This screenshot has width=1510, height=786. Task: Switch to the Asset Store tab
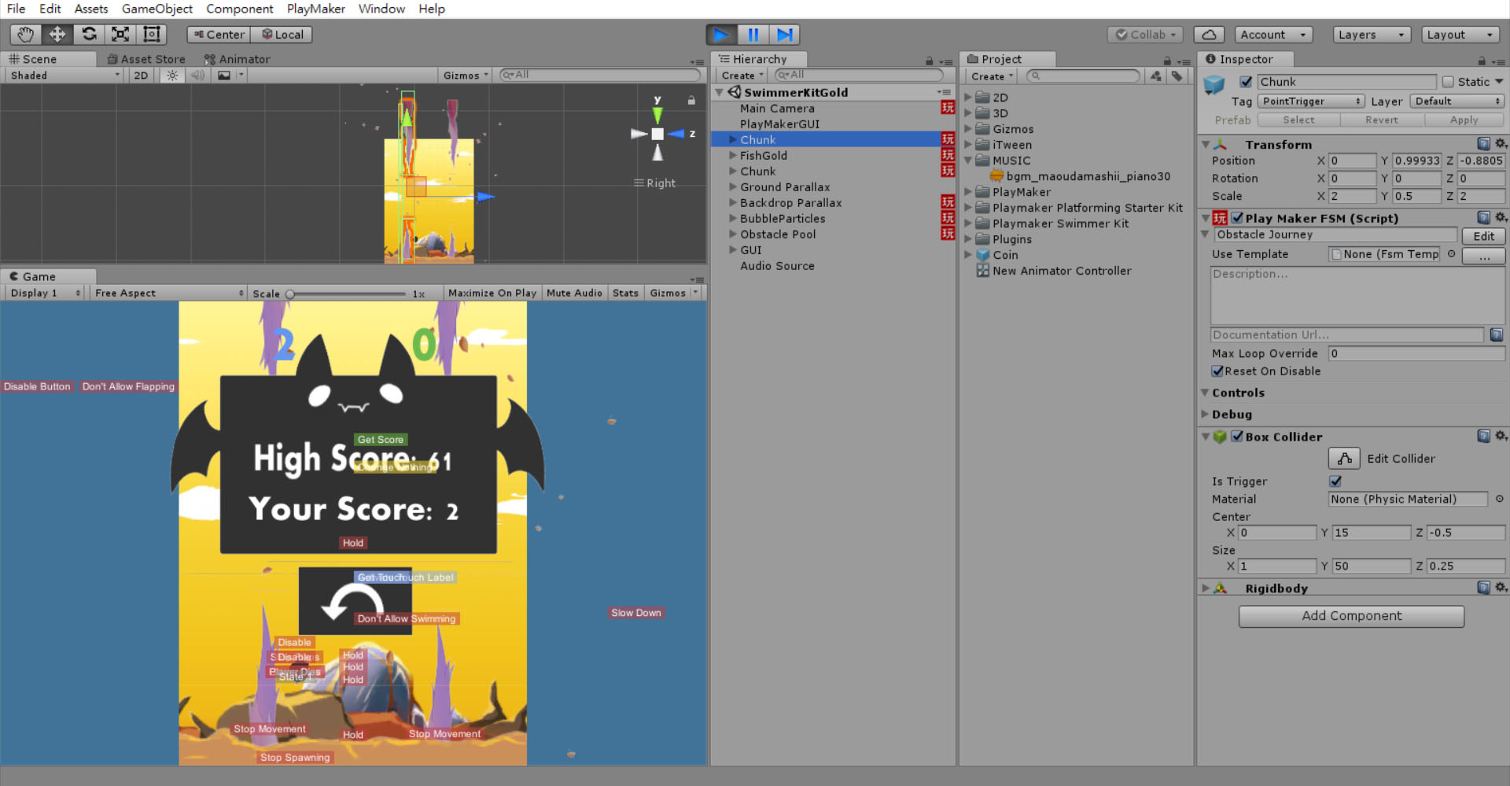pyautogui.click(x=146, y=59)
